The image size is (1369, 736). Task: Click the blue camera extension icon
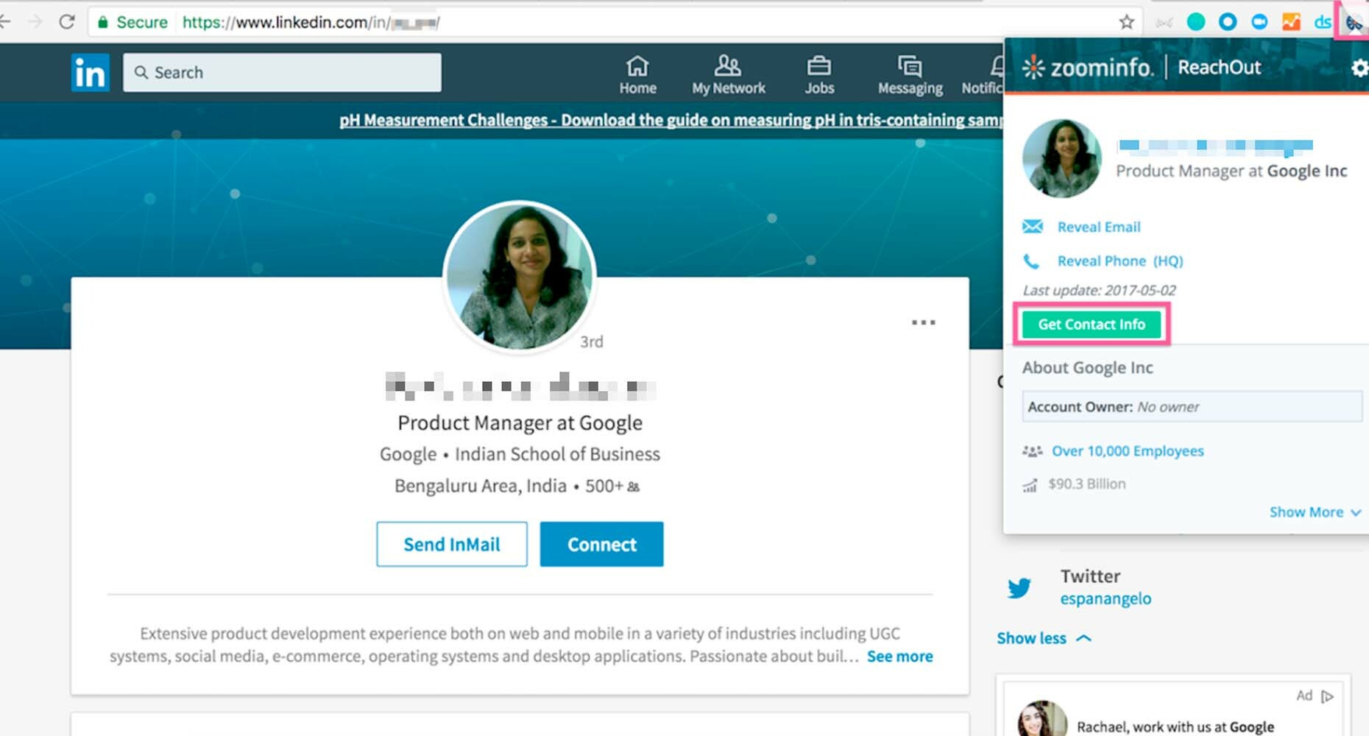click(1259, 22)
